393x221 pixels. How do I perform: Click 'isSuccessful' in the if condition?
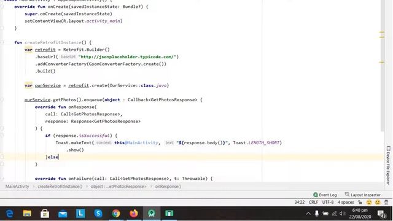coord(94,136)
